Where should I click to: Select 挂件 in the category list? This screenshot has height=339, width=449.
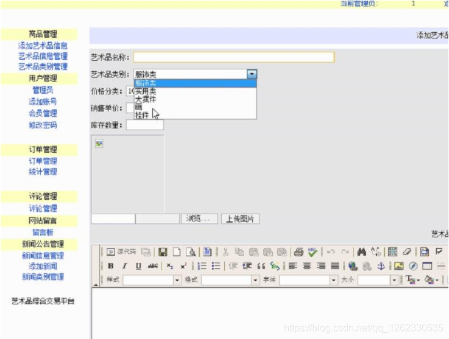(195, 115)
